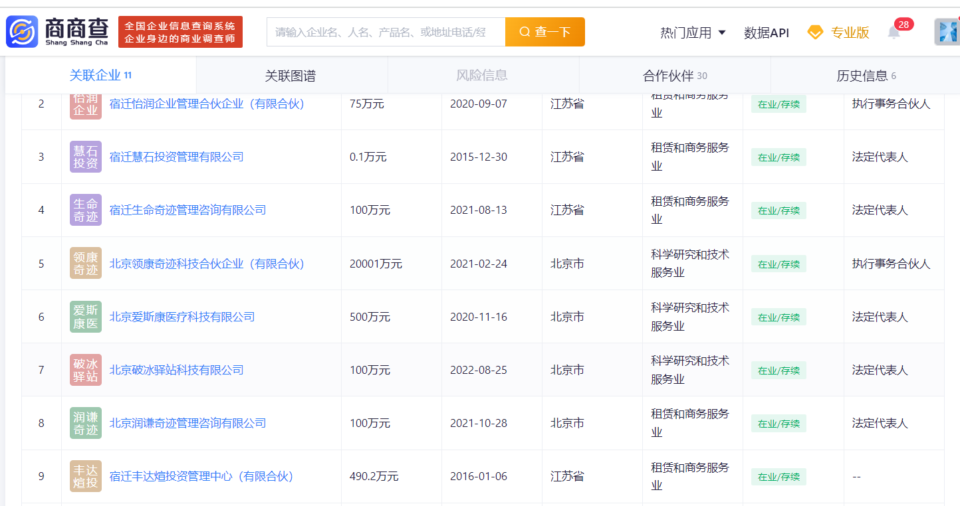
Task: Select the 关联企业 tab
Action: (100, 76)
